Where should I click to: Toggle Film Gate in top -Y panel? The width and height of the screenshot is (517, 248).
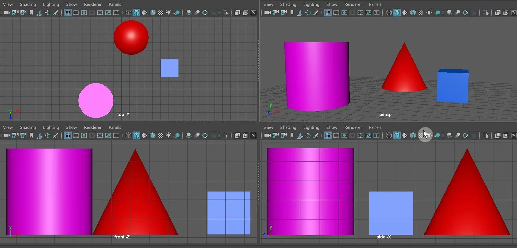tap(76, 13)
